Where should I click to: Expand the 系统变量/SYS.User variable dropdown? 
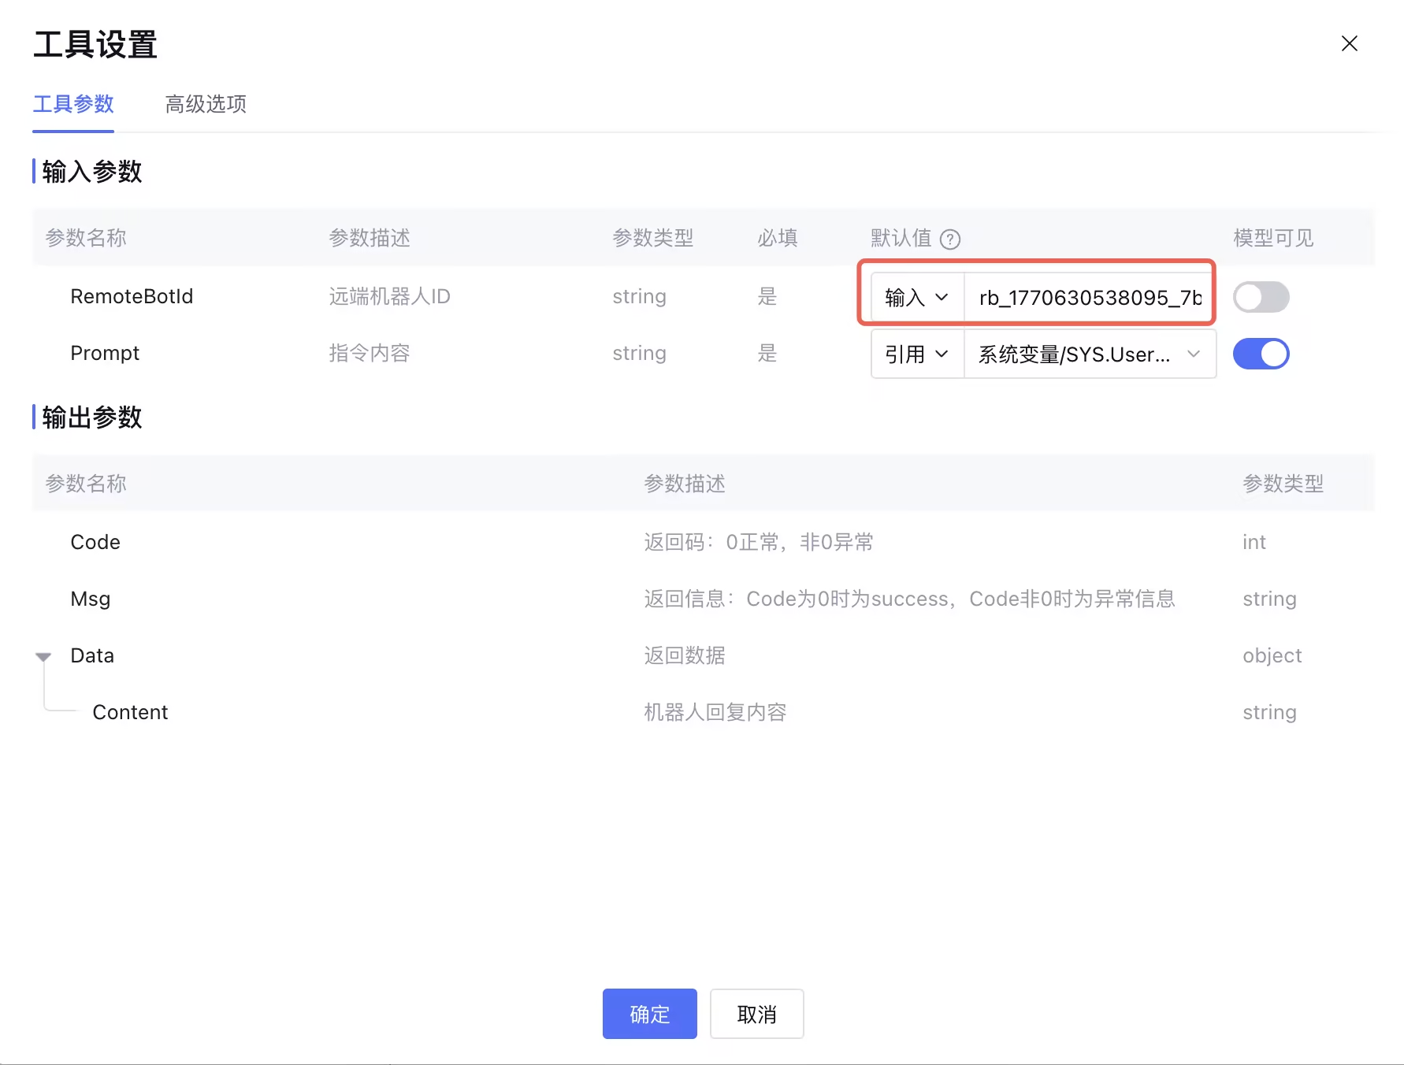pos(1090,354)
